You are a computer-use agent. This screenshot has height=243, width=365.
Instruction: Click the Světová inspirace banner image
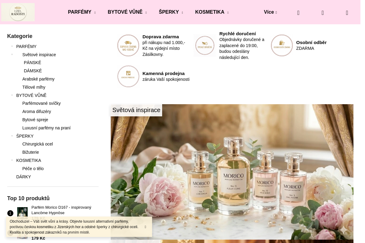pos(232,172)
